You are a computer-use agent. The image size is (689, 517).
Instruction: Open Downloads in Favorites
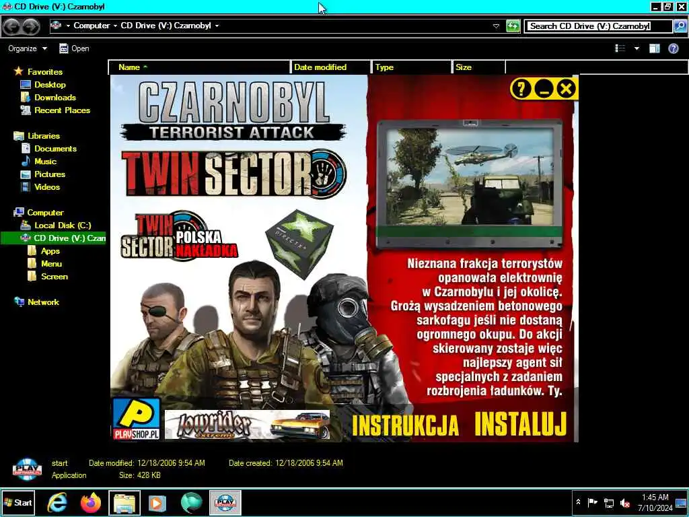pos(55,97)
